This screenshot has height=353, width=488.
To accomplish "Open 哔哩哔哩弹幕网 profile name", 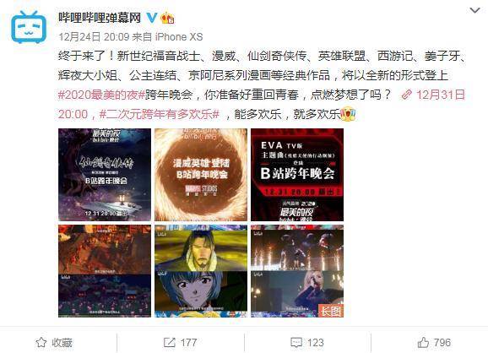I will (x=100, y=18).
